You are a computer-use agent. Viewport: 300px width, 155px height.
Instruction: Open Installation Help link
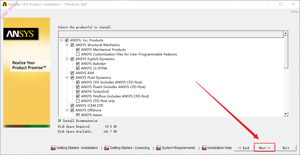[x=219, y=148]
